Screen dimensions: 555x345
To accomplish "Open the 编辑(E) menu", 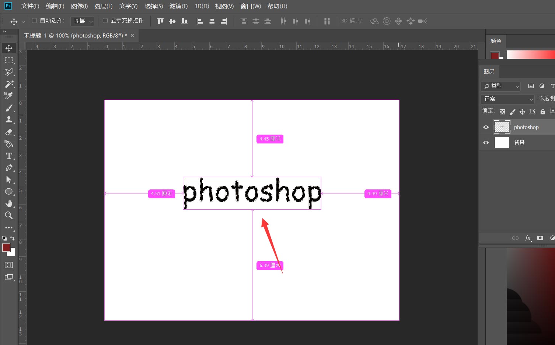I will tap(55, 6).
